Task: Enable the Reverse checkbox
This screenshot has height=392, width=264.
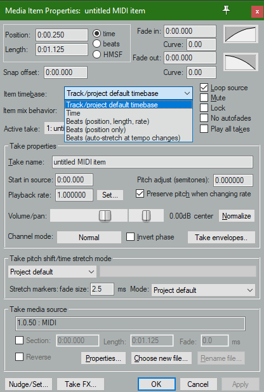Action: (x=20, y=357)
